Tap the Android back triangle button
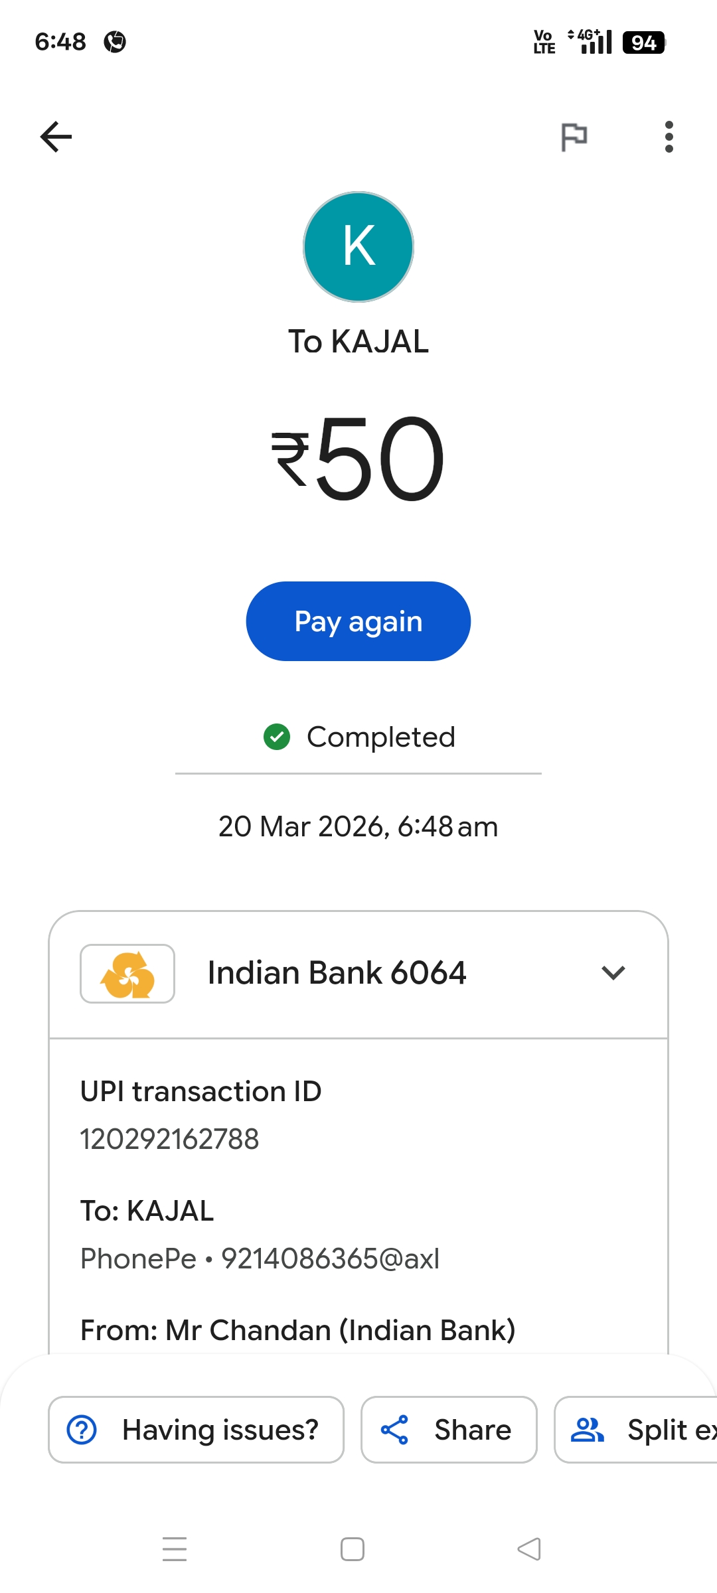Image resolution: width=717 pixels, height=1593 pixels. [x=529, y=1549]
